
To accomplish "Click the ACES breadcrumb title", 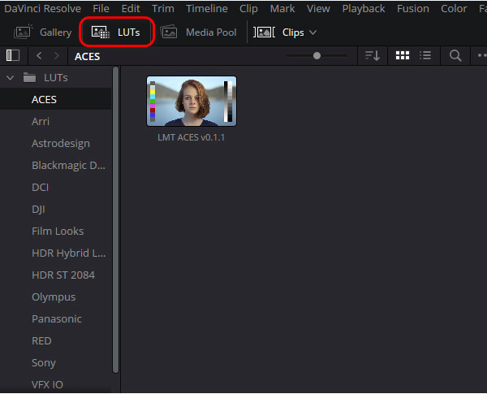I will [x=88, y=57].
